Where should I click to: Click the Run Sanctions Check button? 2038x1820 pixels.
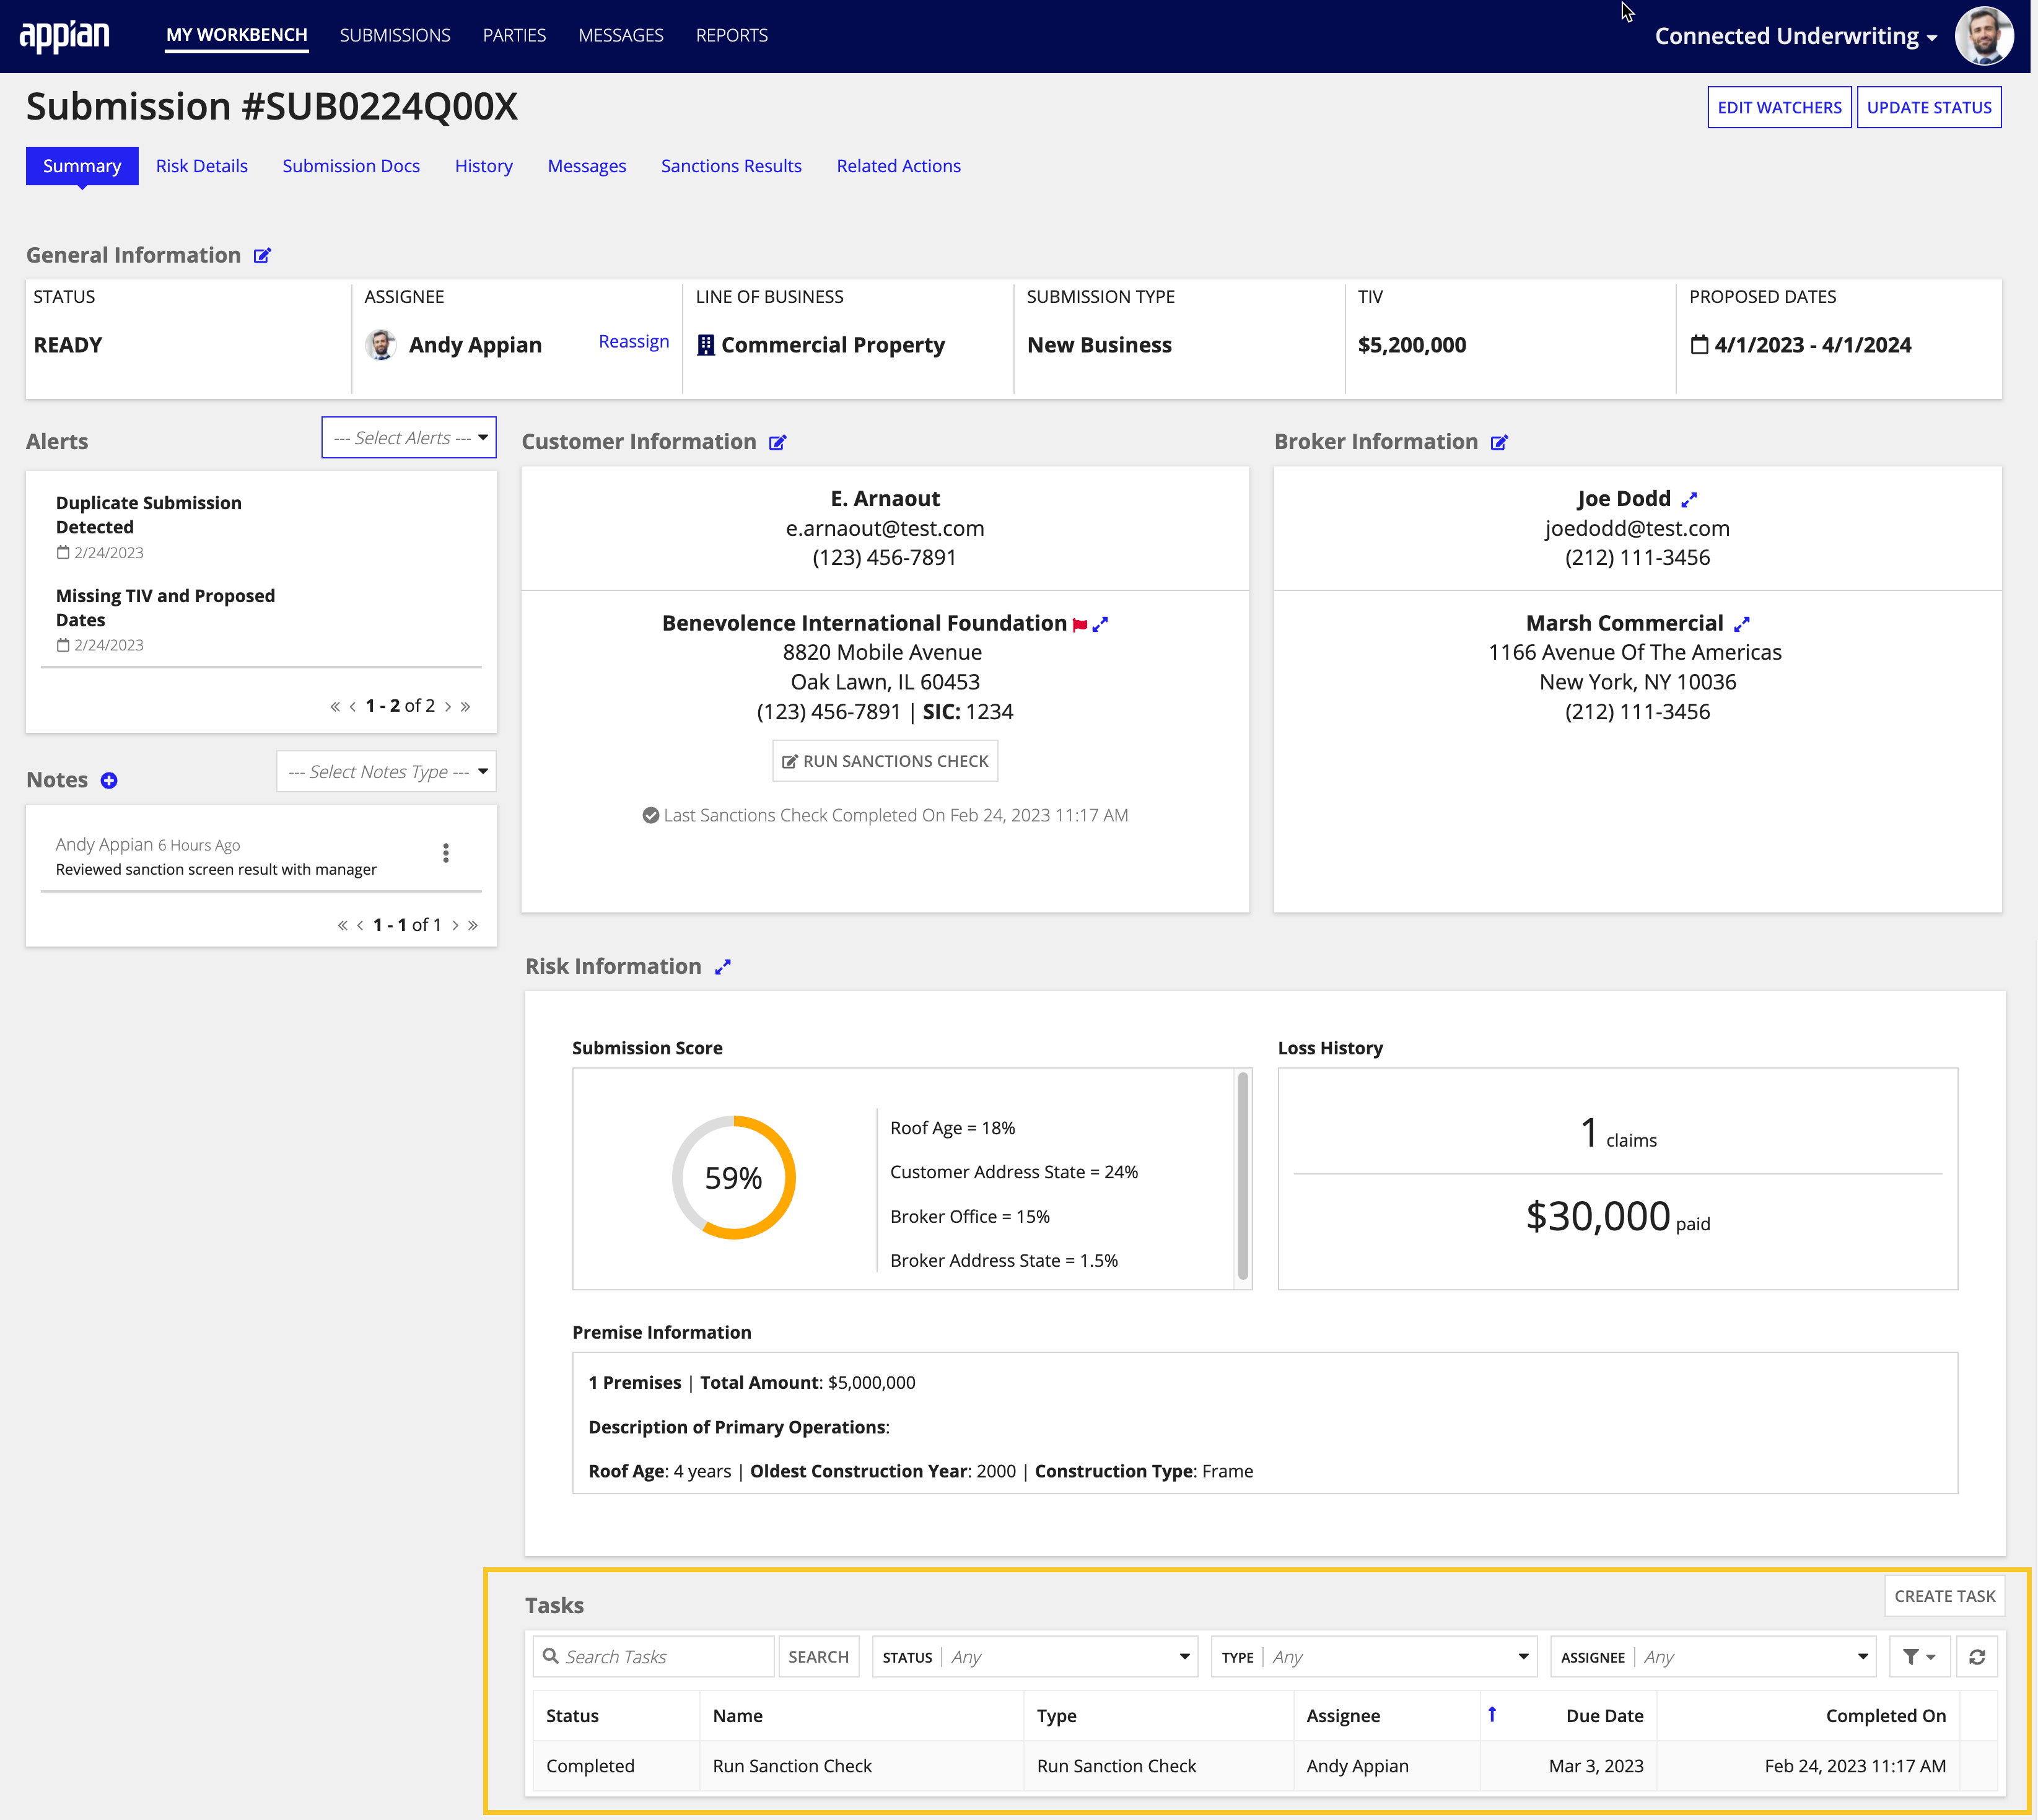click(x=884, y=760)
